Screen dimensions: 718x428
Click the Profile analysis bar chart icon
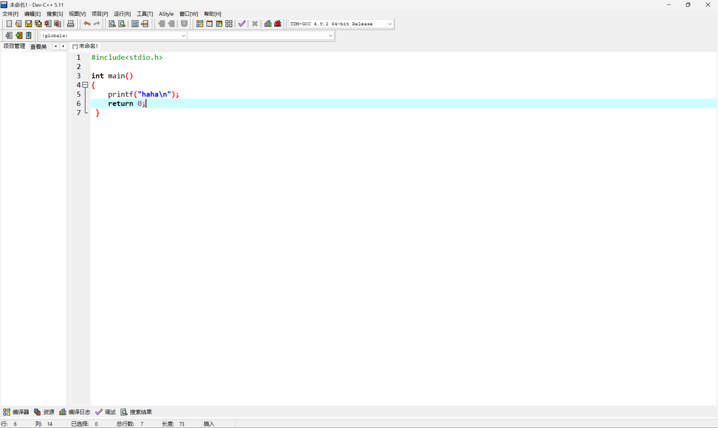click(x=268, y=24)
